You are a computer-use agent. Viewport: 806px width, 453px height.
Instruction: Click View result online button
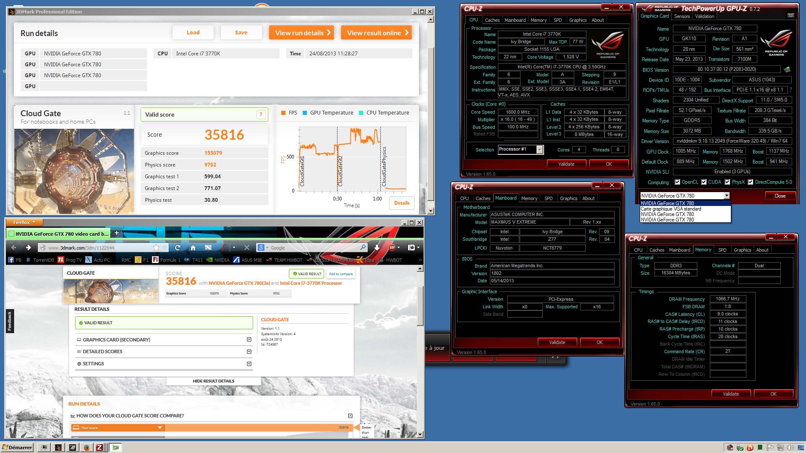376,33
